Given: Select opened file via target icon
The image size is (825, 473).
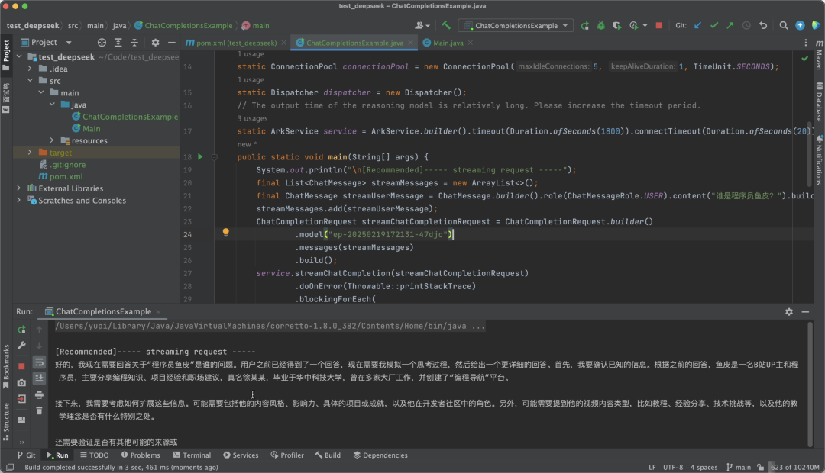Looking at the screenshot, I should pyautogui.click(x=102, y=42).
